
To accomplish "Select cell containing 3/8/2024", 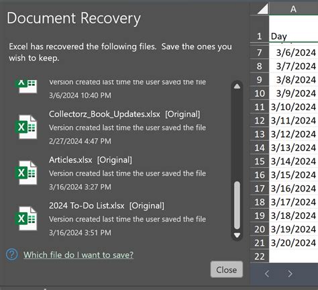I will coord(293,80).
